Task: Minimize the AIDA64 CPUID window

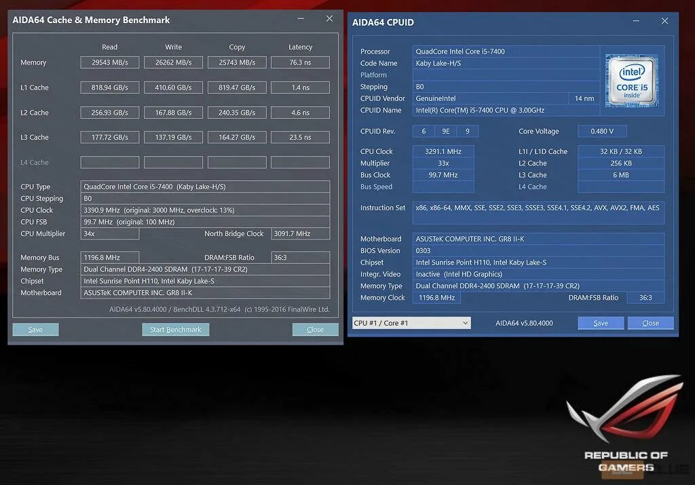Action: (x=636, y=21)
